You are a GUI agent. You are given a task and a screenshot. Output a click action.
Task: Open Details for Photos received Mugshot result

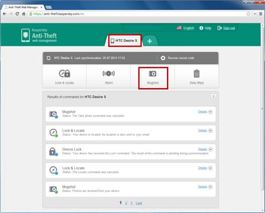[203, 187]
